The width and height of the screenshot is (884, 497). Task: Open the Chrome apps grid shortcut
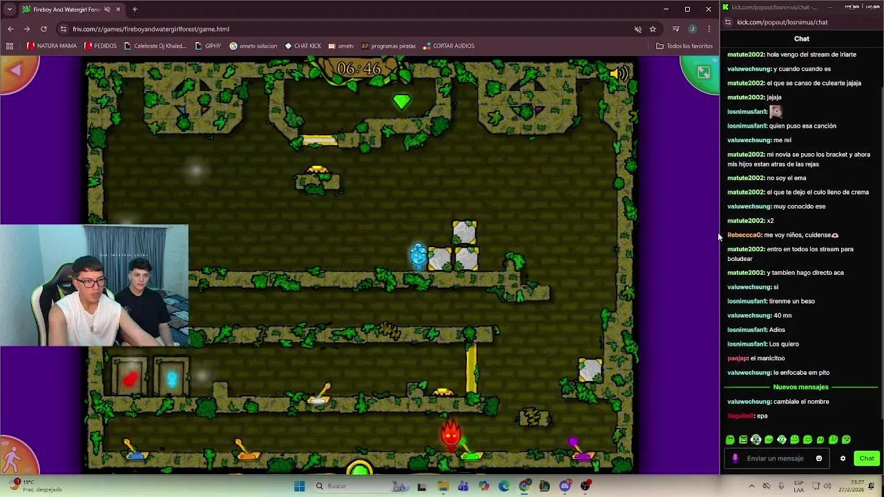(10, 46)
